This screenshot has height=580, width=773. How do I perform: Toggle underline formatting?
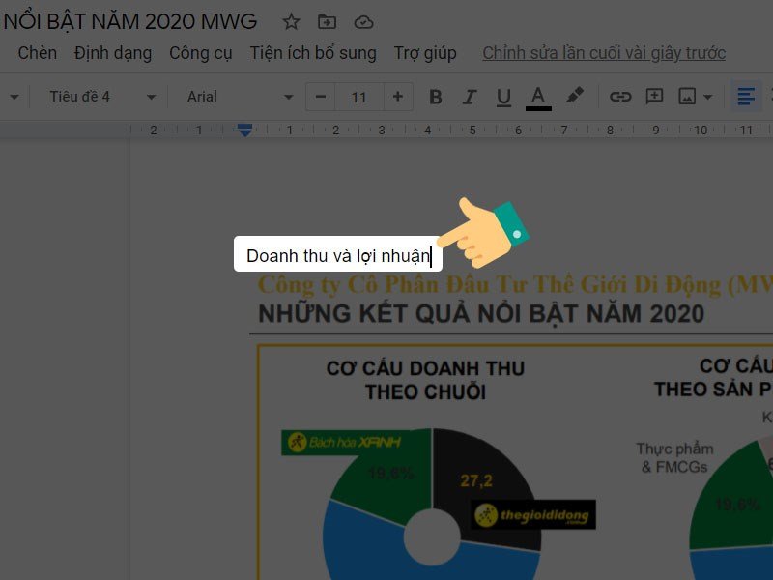(503, 97)
